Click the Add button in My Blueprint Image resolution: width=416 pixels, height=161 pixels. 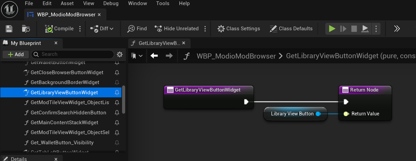[16, 54]
